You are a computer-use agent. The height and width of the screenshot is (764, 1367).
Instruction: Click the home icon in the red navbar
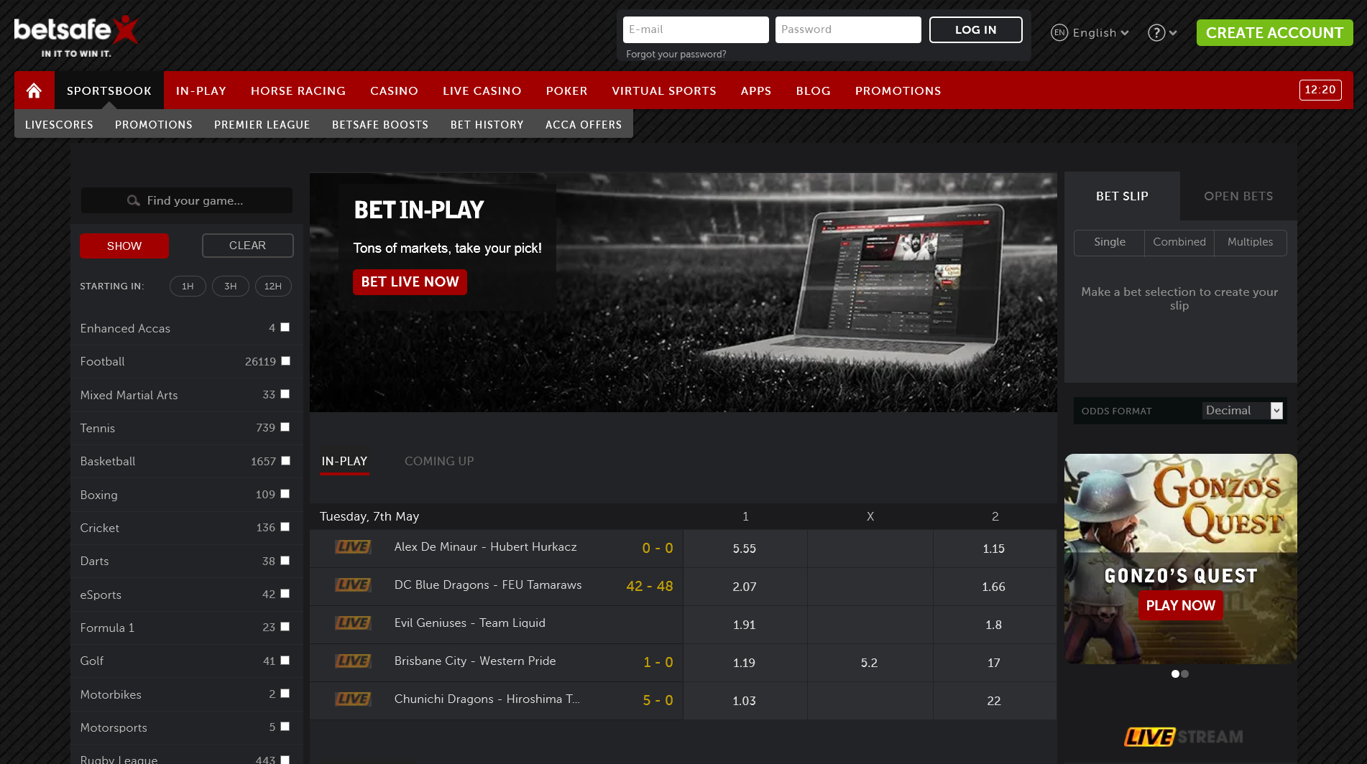(34, 90)
